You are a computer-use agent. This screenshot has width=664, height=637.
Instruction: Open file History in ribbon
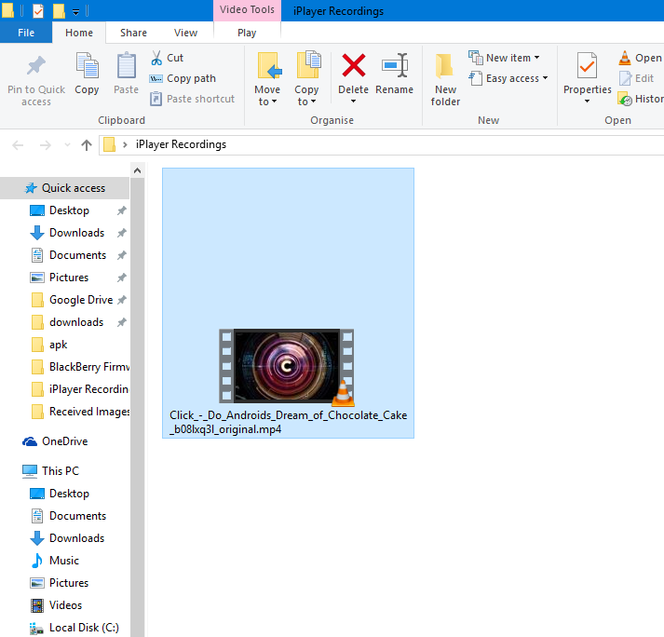(641, 99)
